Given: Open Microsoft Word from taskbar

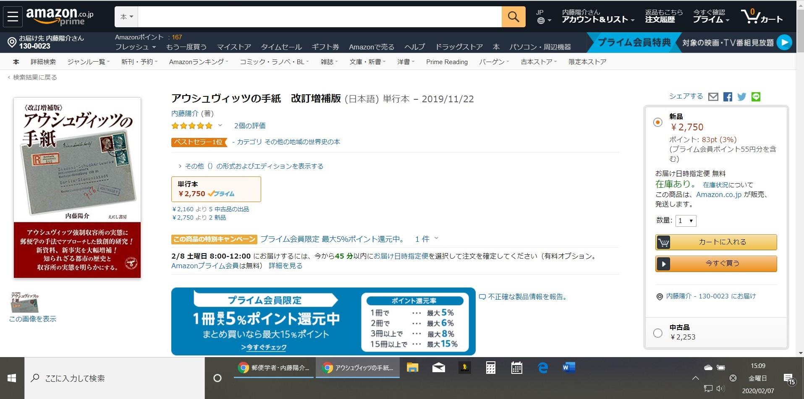Looking at the screenshot, I should coord(569,368).
